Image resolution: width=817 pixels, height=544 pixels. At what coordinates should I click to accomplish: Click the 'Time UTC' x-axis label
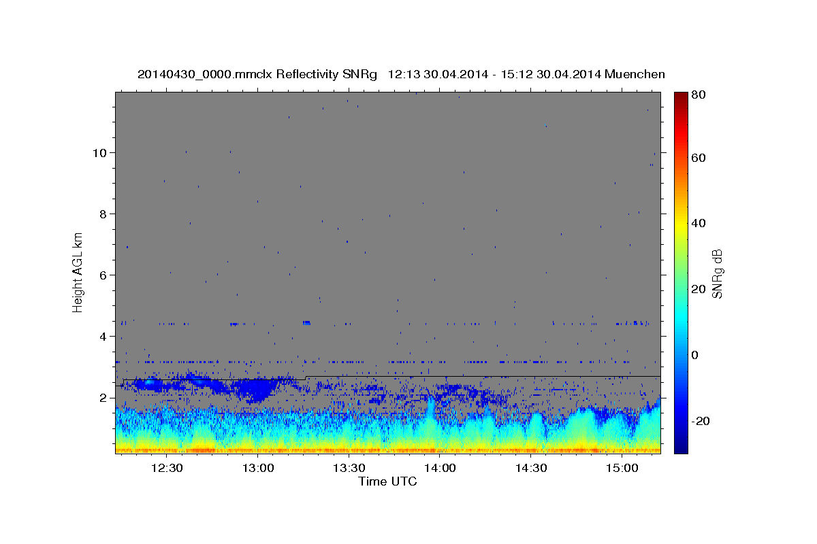pos(387,481)
